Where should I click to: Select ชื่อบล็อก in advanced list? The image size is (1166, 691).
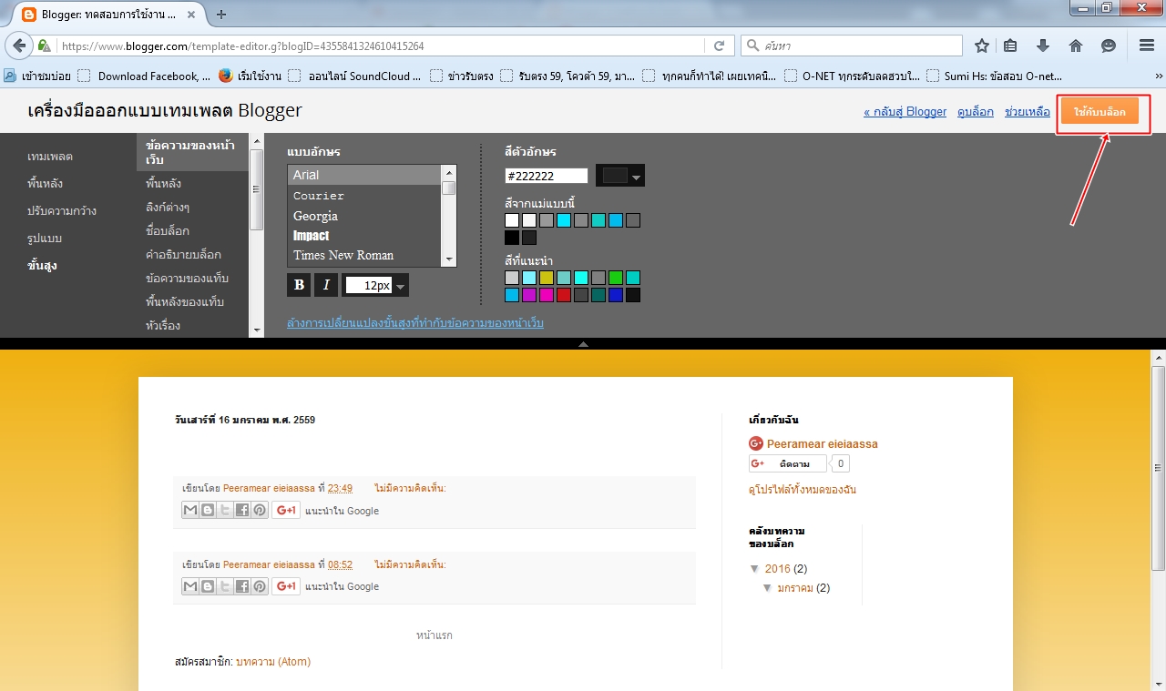click(168, 231)
